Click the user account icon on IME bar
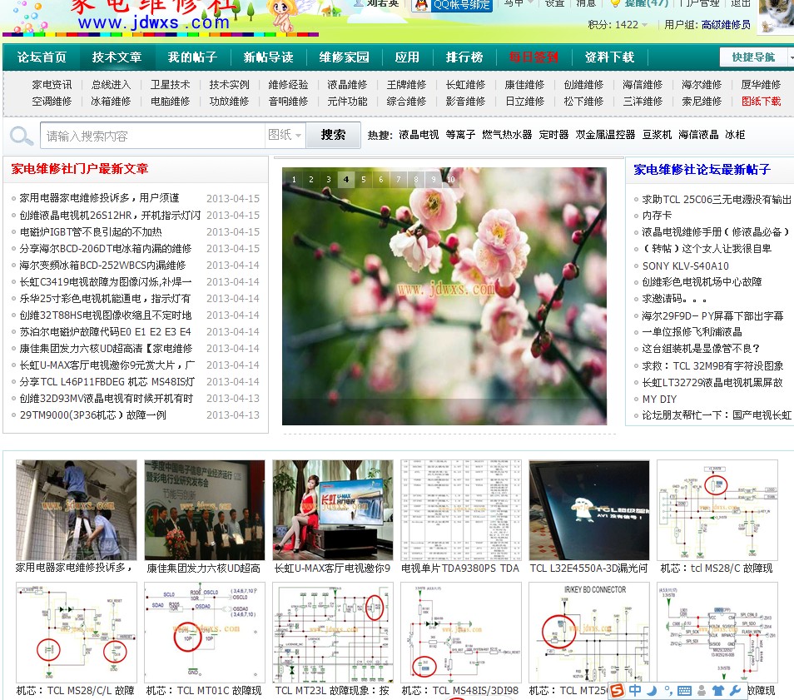The image size is (794, 700). point(702,690)
